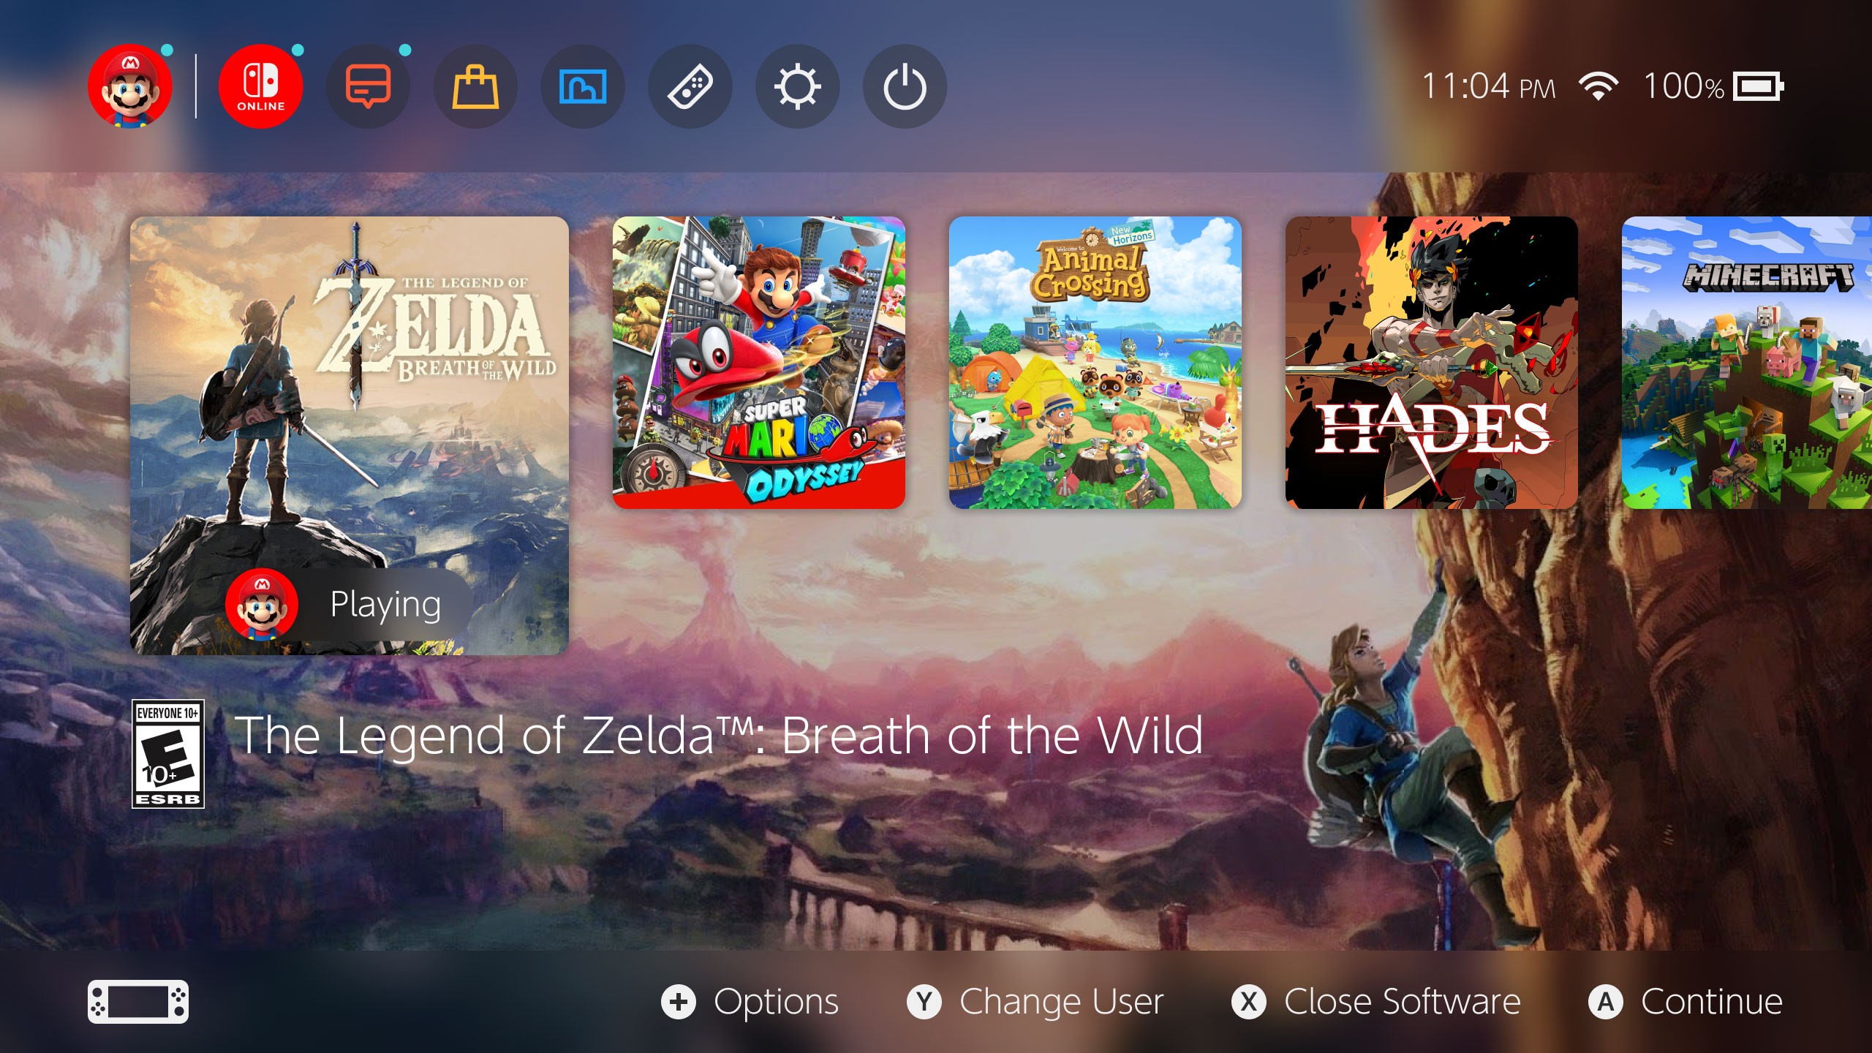Image resolution: width=1872 pixels, height=1053 pixels.
Task: Open Nintendo Switch Online
Action: (x=261, y=86)
